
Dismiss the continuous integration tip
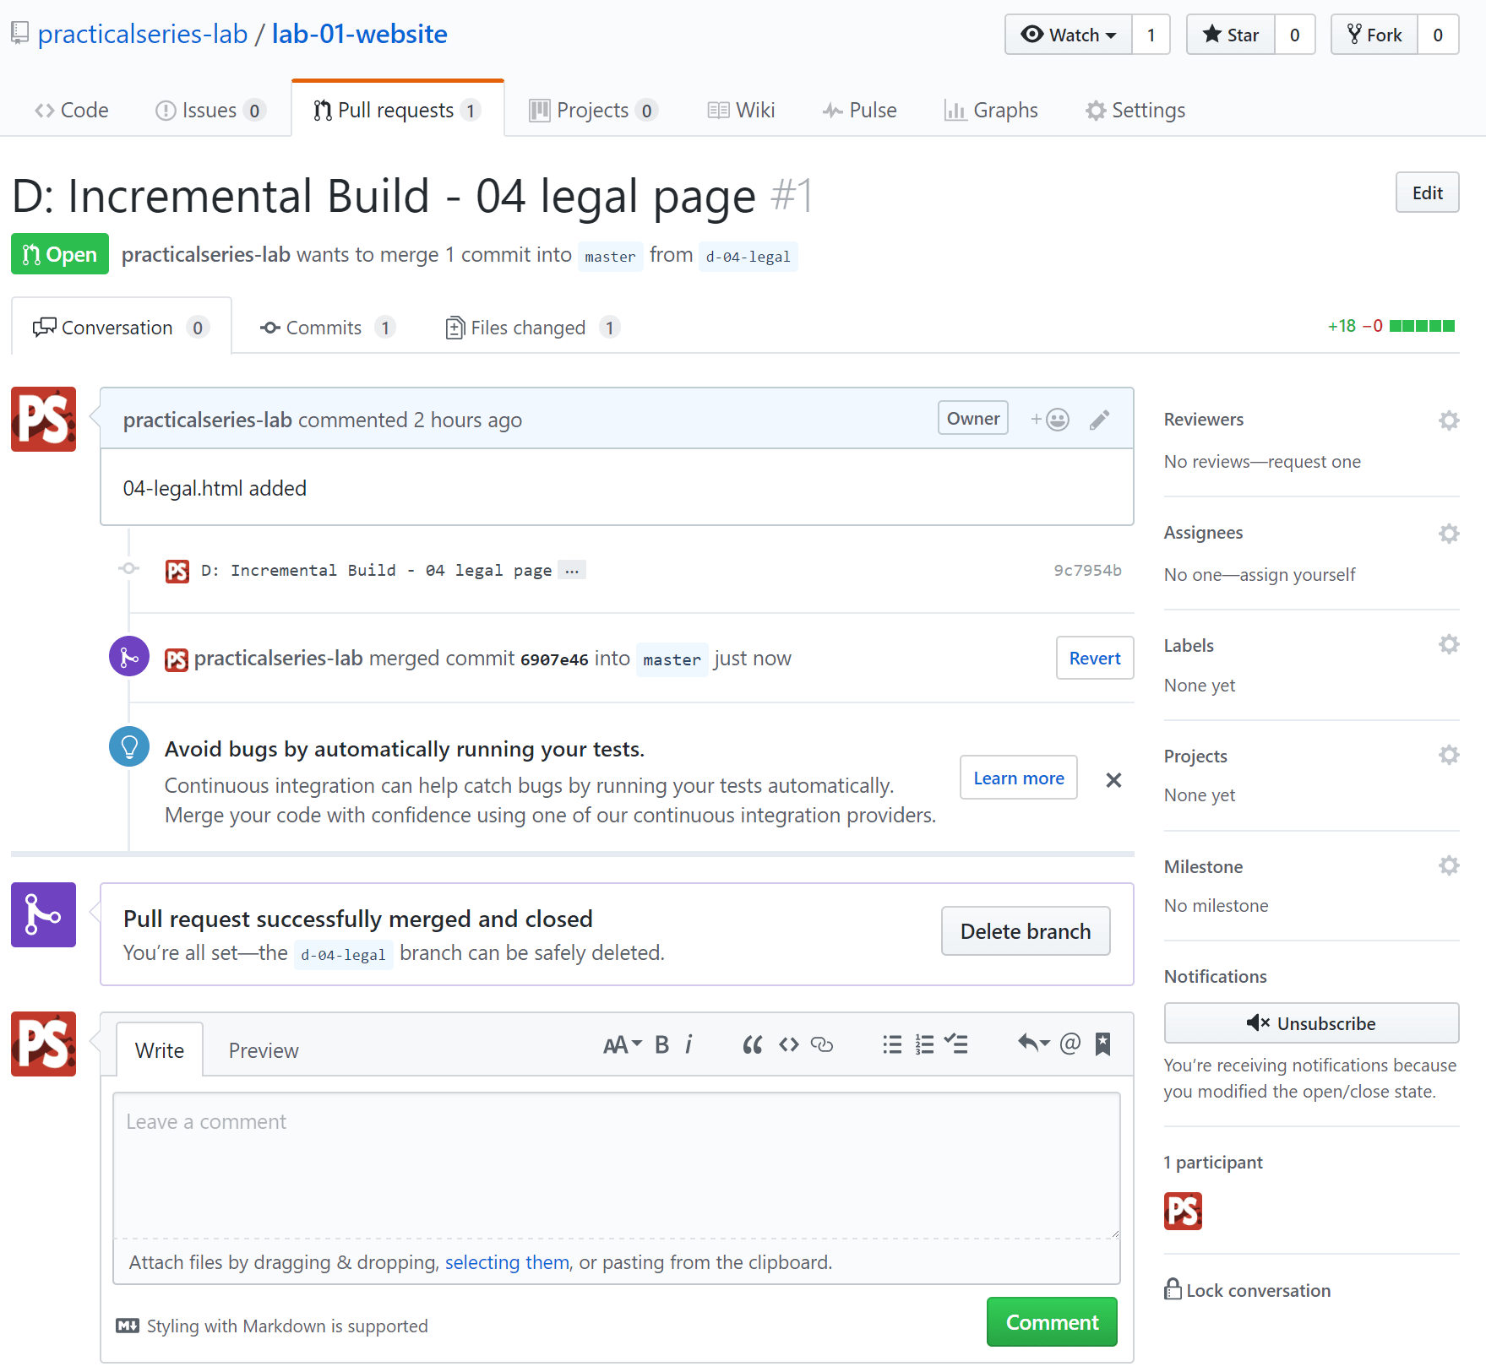click(x=1113, y=780)
